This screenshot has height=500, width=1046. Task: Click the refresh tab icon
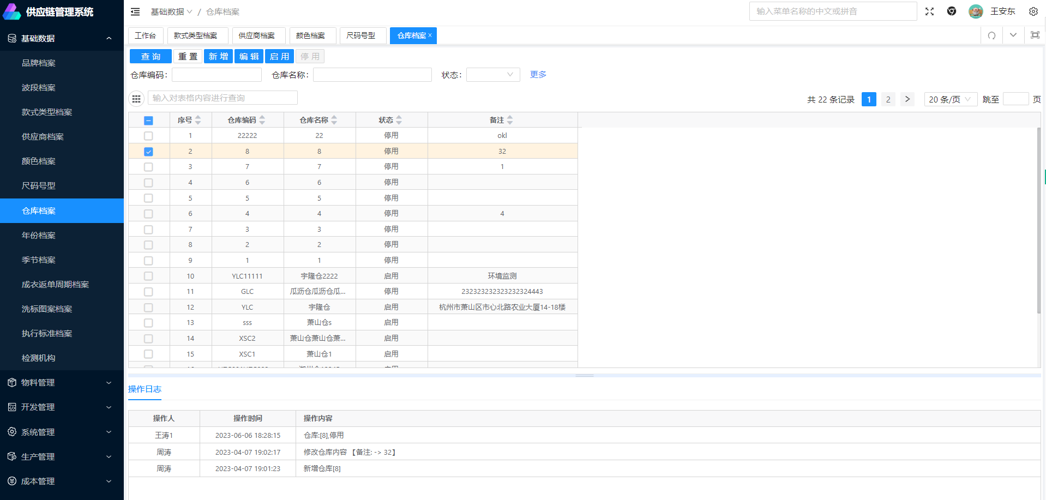click(x=991, y=35)
